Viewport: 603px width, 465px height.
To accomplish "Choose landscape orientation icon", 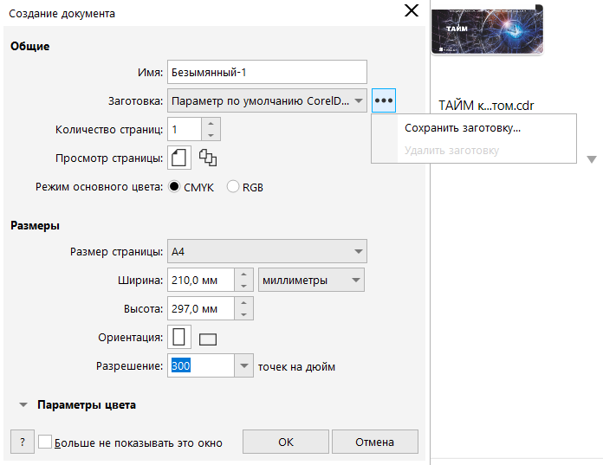I will (x=208, y=339).
